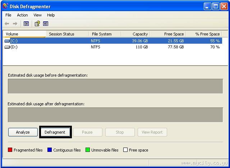Click NTFS in the D: row
The height and width of the screenshot is (168, 230).
click(96, 47)
